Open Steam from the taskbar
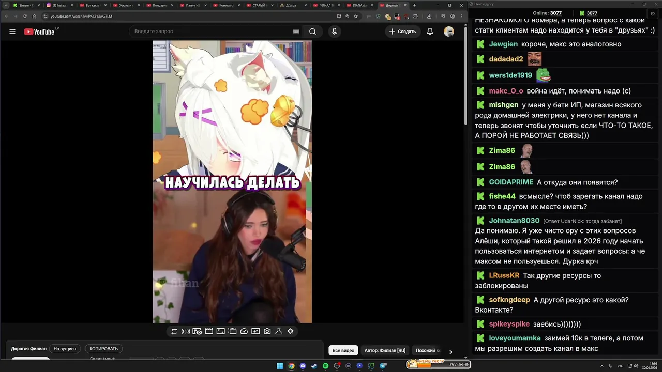Image resolution: width=662 pixels, height=372 pixels. click(314, 365)
